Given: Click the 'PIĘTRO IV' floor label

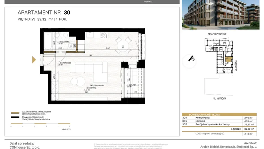Looking at the screenshot, I should (26, 19).
